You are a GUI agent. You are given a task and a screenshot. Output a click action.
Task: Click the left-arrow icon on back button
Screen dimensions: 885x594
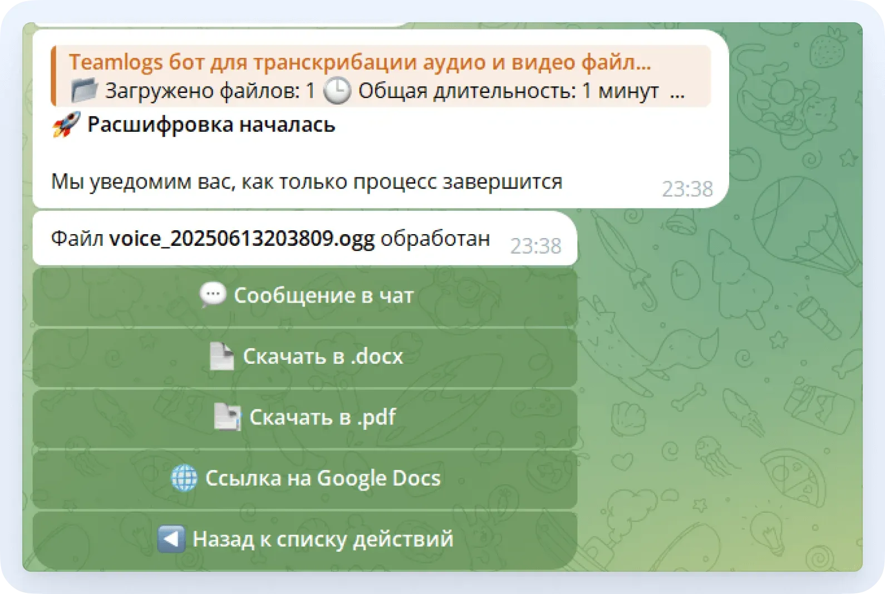pyautogui.click(x=171, y=539)
